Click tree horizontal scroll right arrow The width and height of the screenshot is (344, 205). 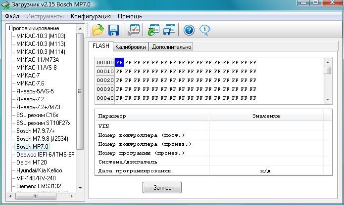(71, 196)
